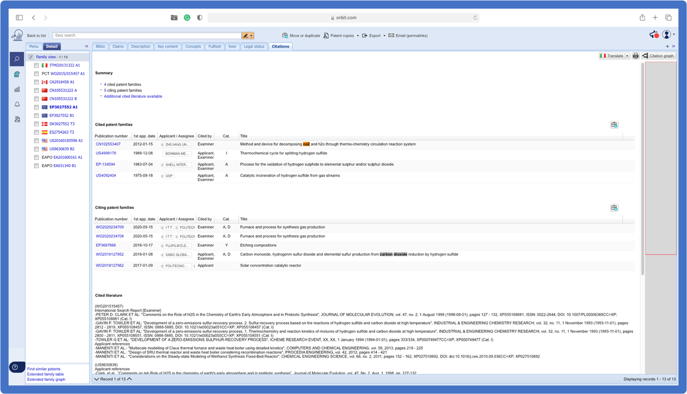Viewport: 687px width, 394px height.
Task: Collapse the left panel with double chevron
Action: point(87,46)
